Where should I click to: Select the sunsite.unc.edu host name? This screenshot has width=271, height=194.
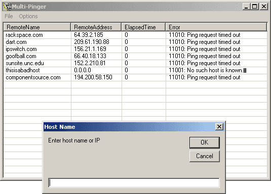[25, 63]
